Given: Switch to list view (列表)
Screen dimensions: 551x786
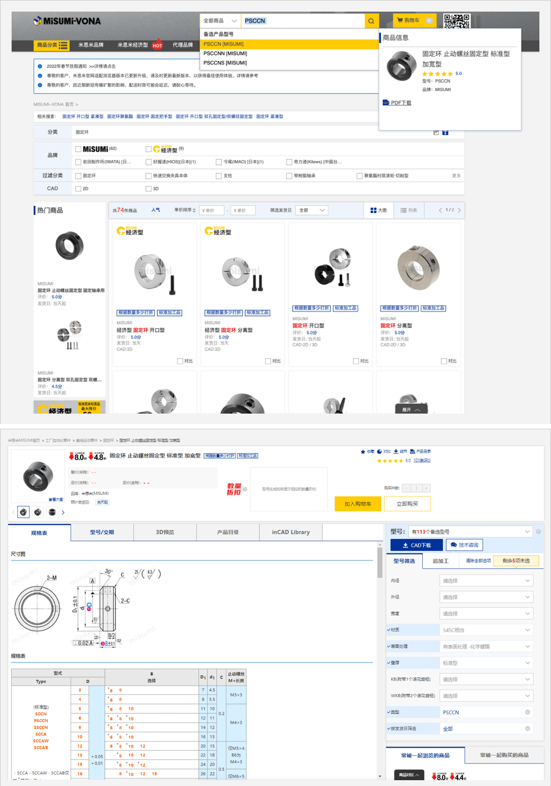Looking at the screenshot, I should tap(408, 210).
